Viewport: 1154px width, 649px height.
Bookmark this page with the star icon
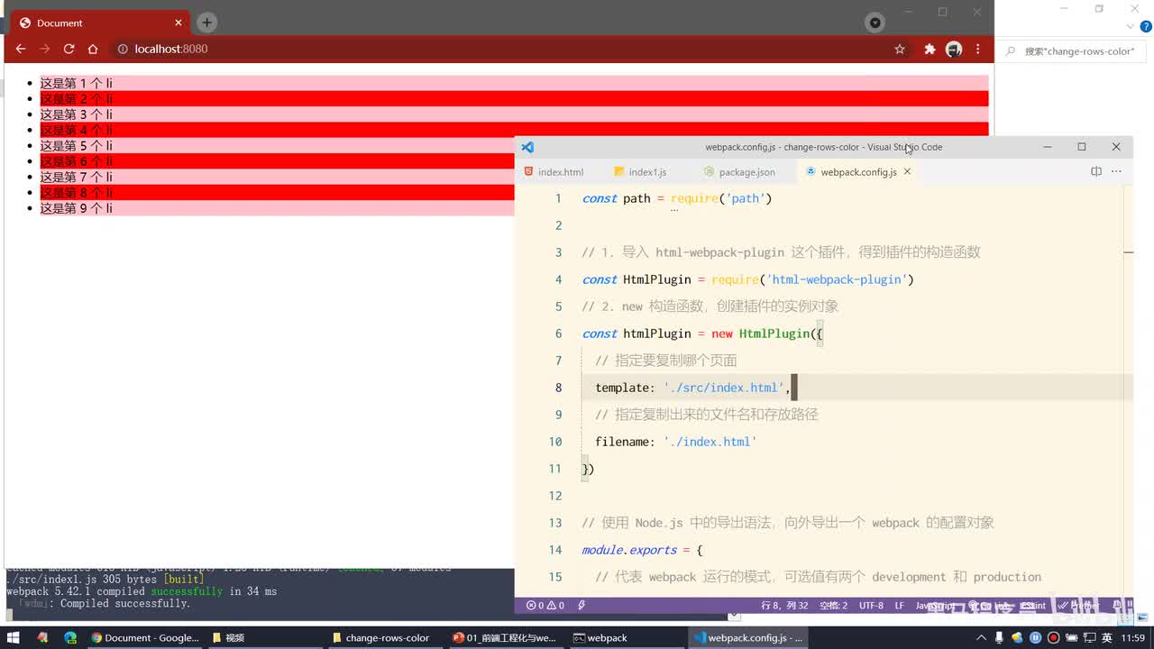click(900, 49)
